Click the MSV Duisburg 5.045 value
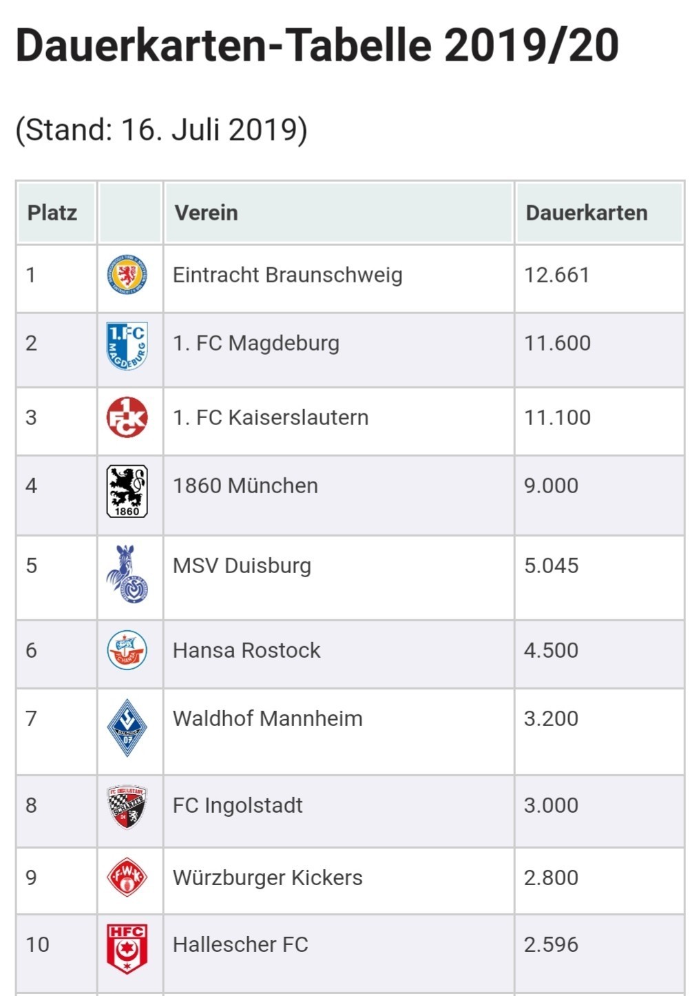699x996 pixels. coord(551,566)
